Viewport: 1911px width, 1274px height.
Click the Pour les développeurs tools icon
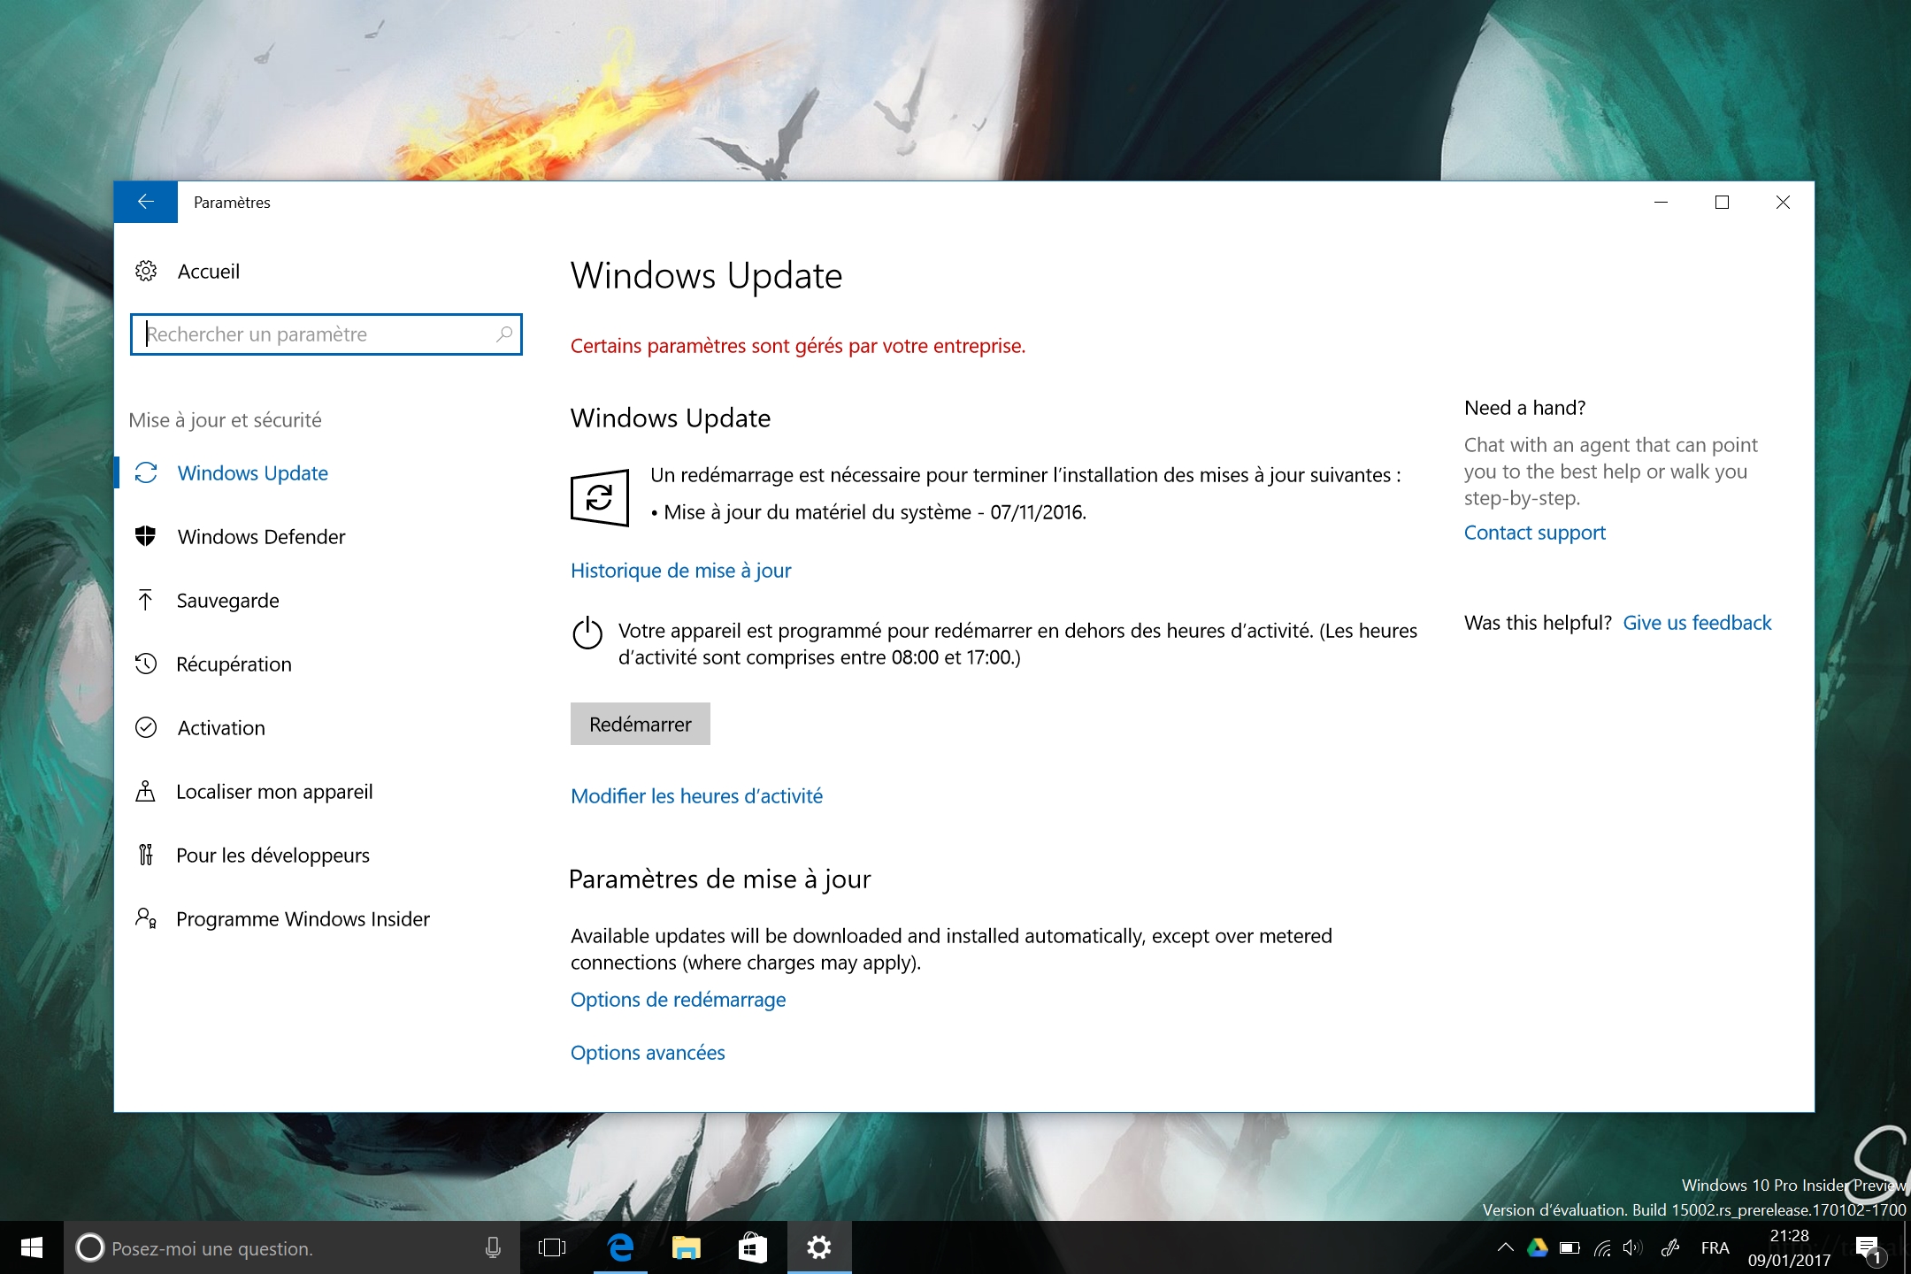[x=146, y=855]
